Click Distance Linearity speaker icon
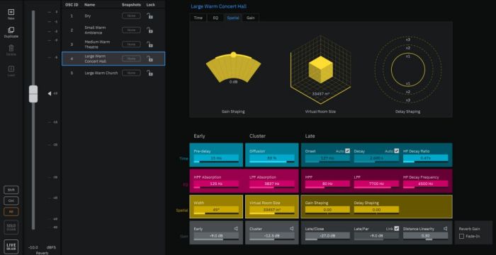Screen dimensions: 496x255 pos(446,229)
